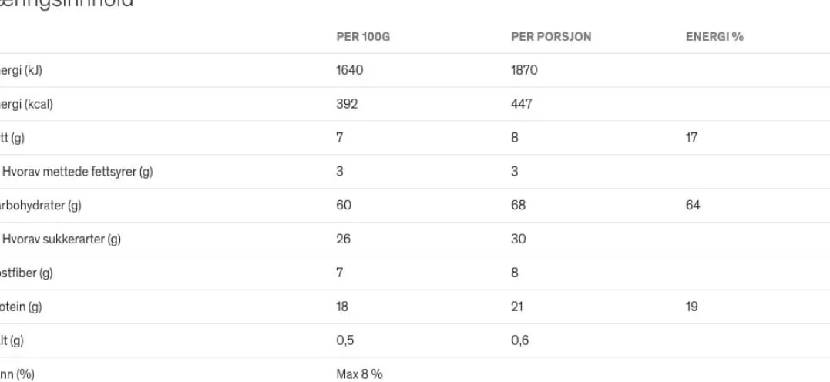Click the protein per porsjon value 21
Image resolution: width=830 pixels, height=382 pixels.
pos(517,307)
